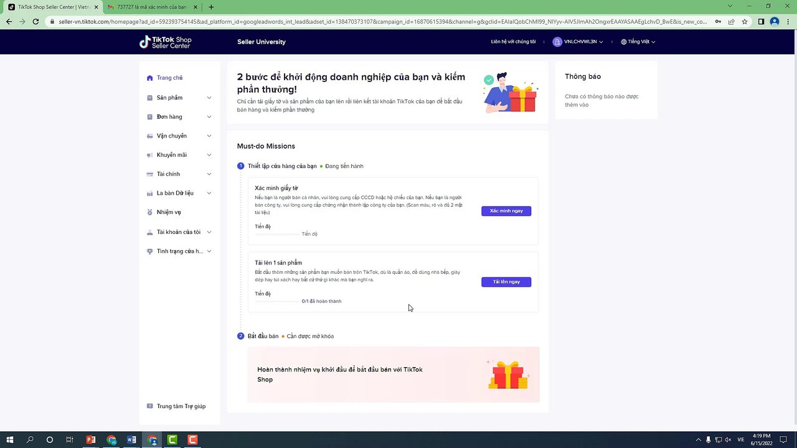This screenshot has width=797, height=448.
Task: Open the Chrome profile avatar
Action: point(775,22)
